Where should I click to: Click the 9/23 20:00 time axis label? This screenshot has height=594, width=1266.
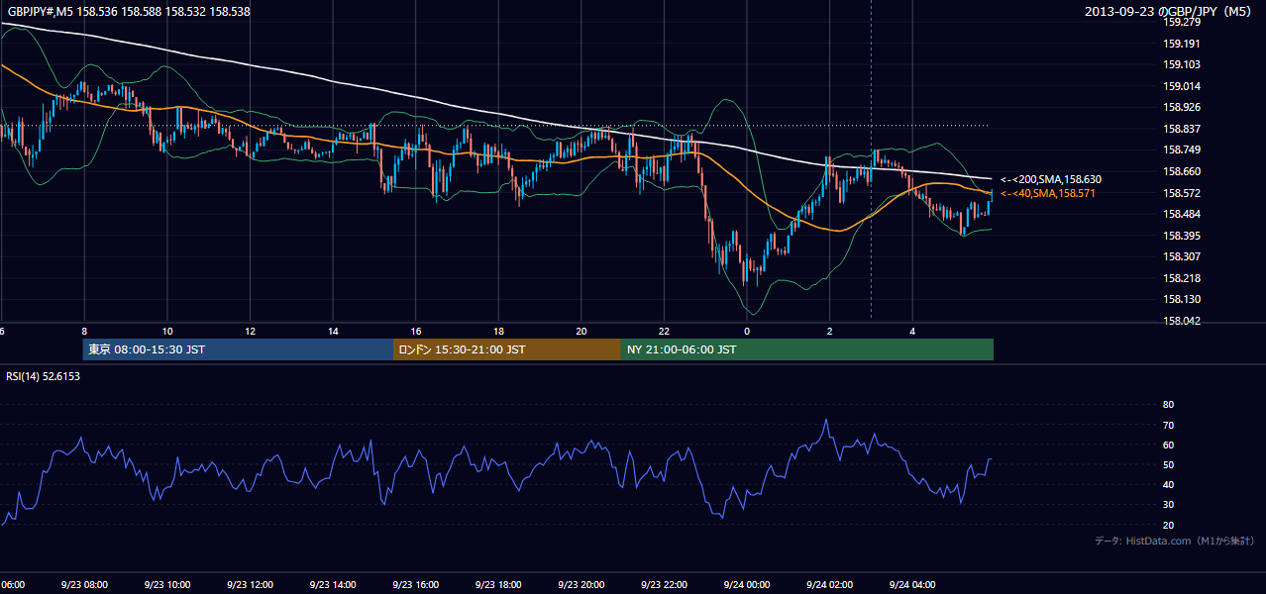580,585
